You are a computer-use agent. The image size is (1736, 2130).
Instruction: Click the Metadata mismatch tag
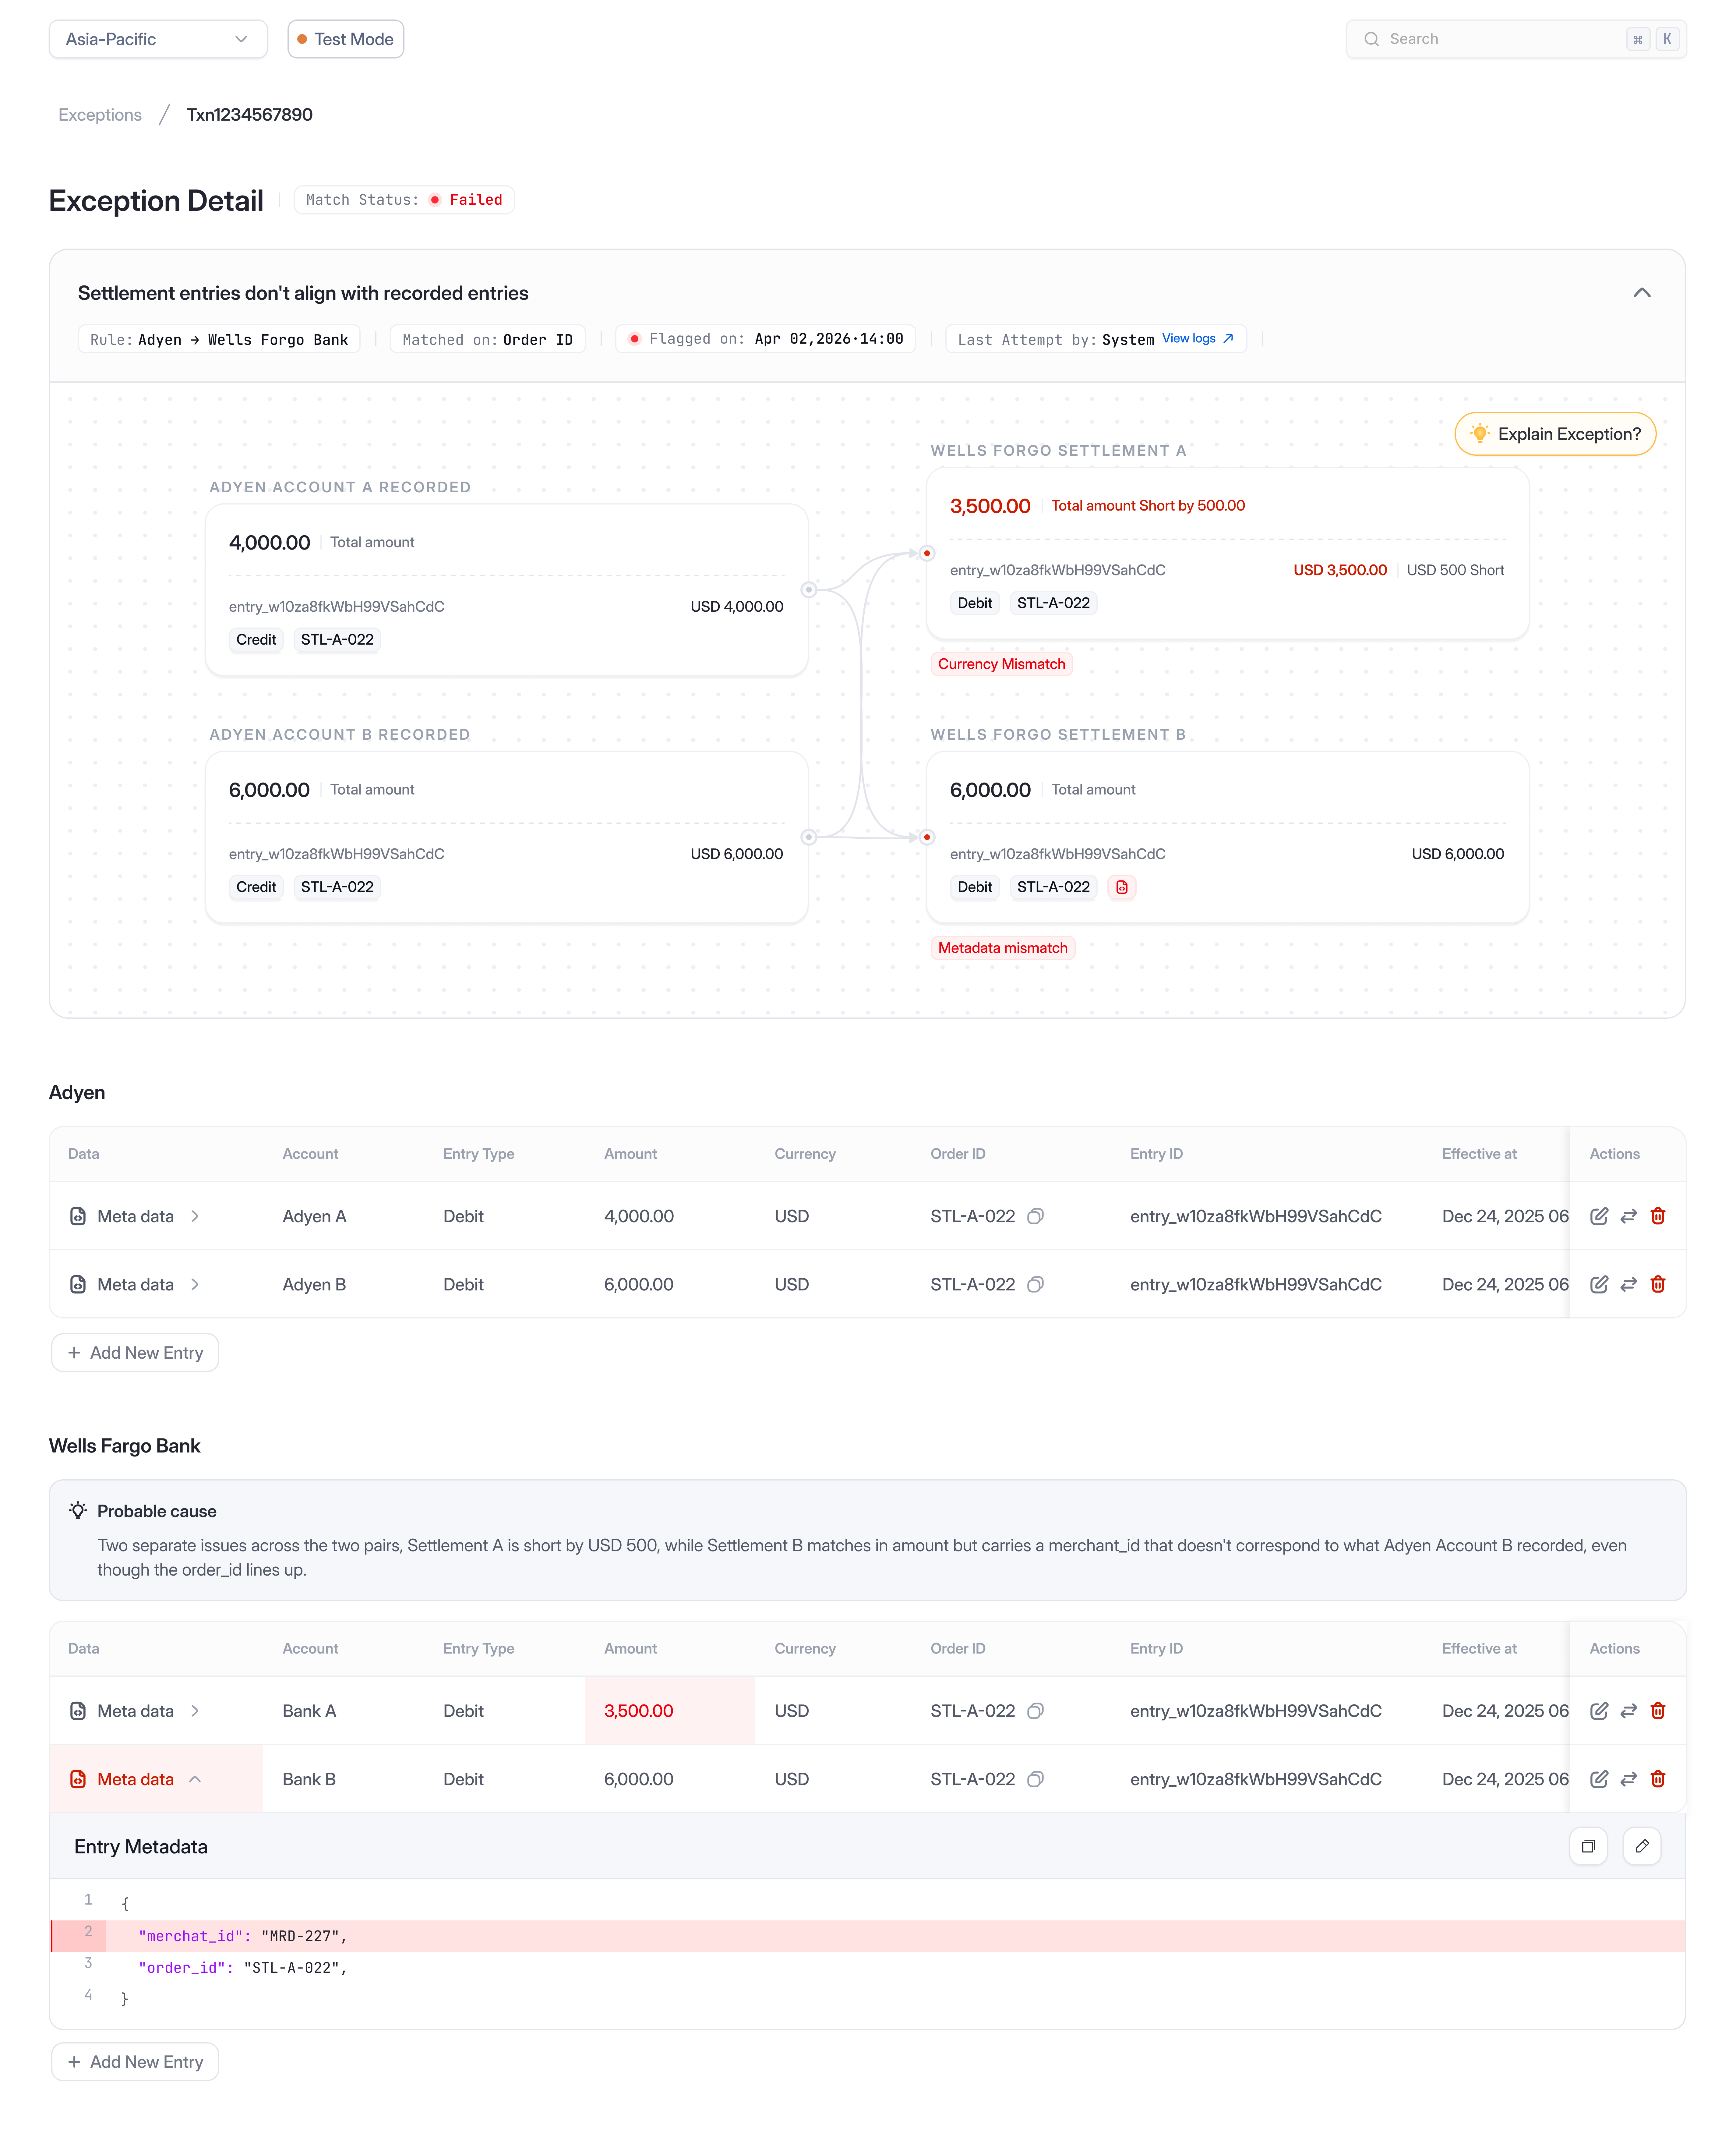[x=1003, y=948]
